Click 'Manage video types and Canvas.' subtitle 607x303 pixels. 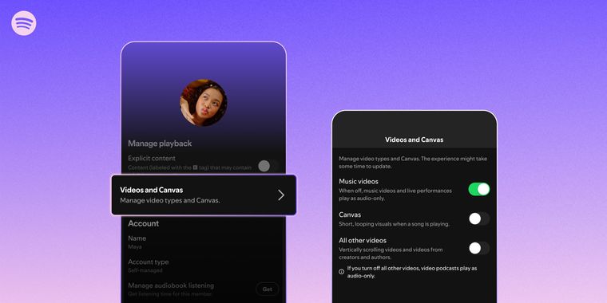coord(169,201)
